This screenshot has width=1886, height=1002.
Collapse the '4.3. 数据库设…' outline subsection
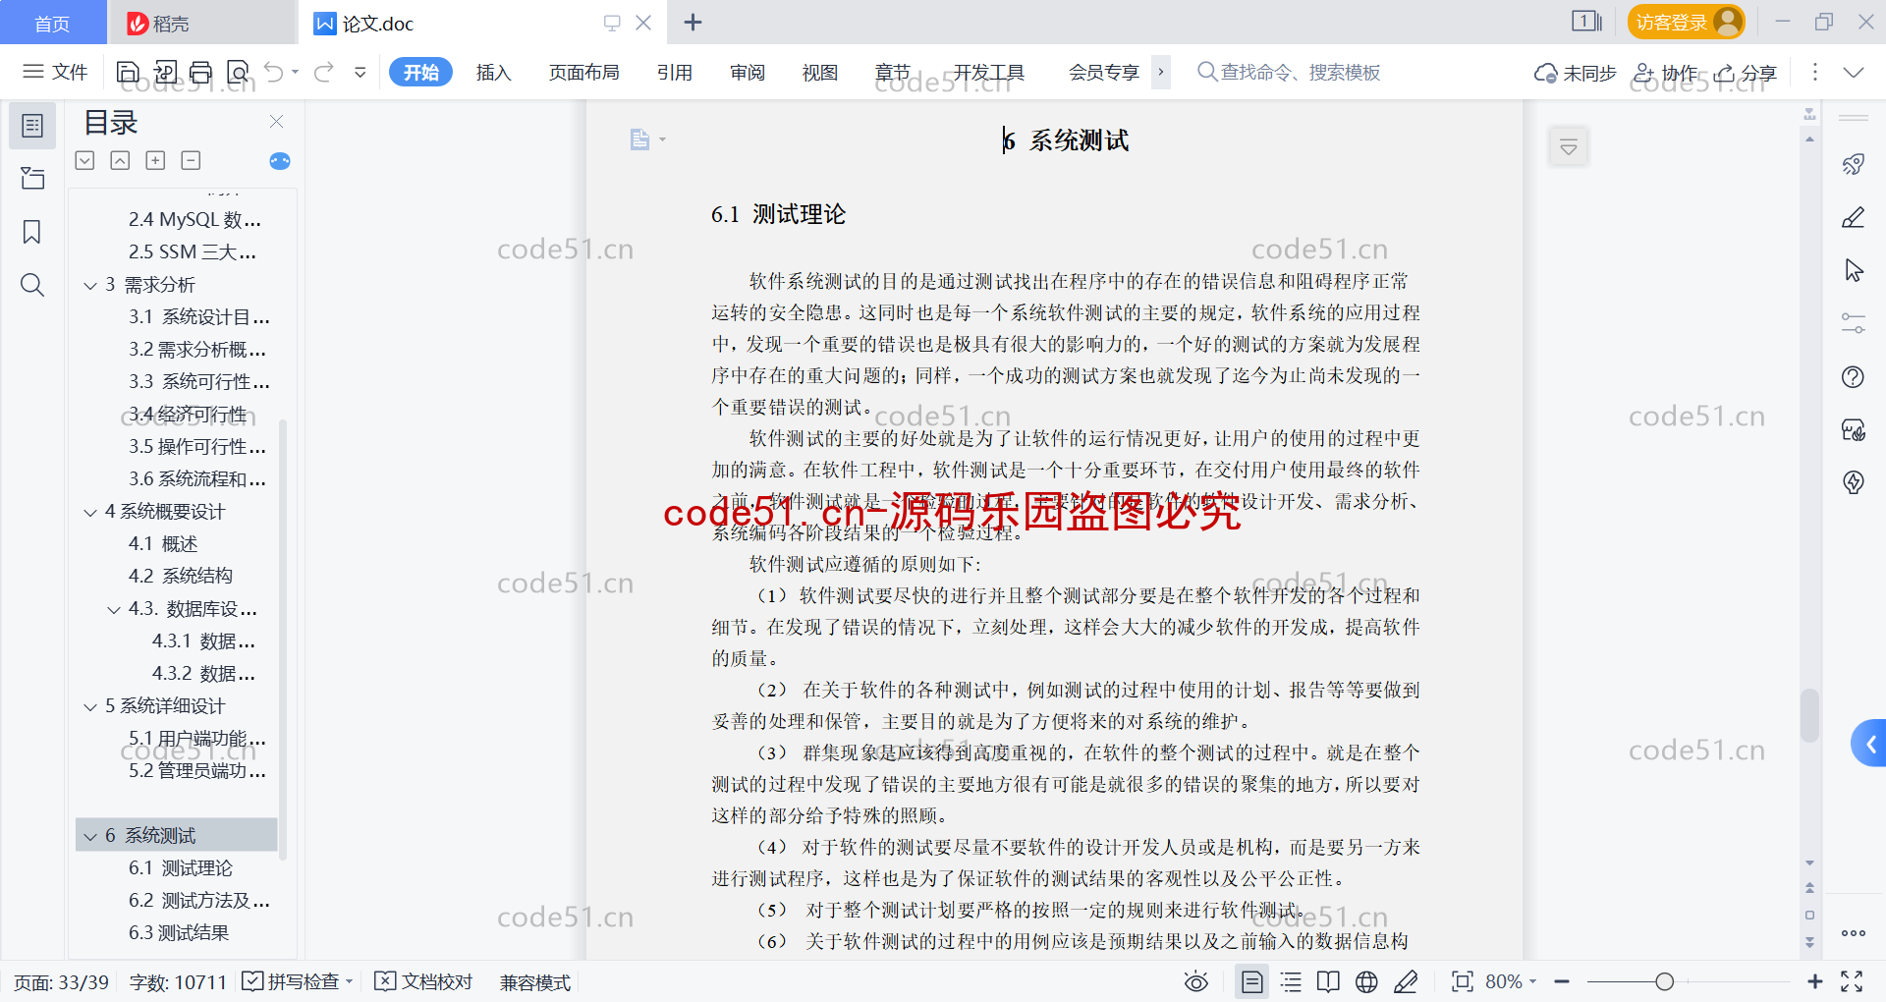[x=114, y=609]
